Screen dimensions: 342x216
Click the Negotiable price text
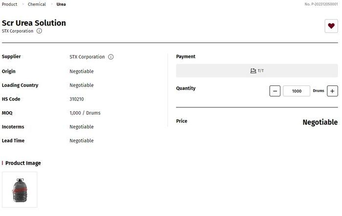click(320, 122)
